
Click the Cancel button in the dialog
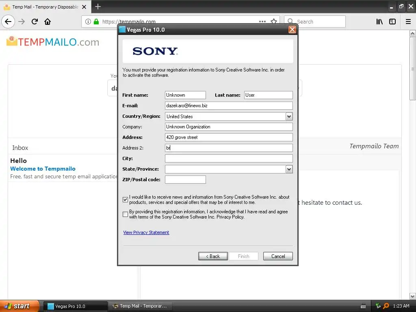coord(278,256)
